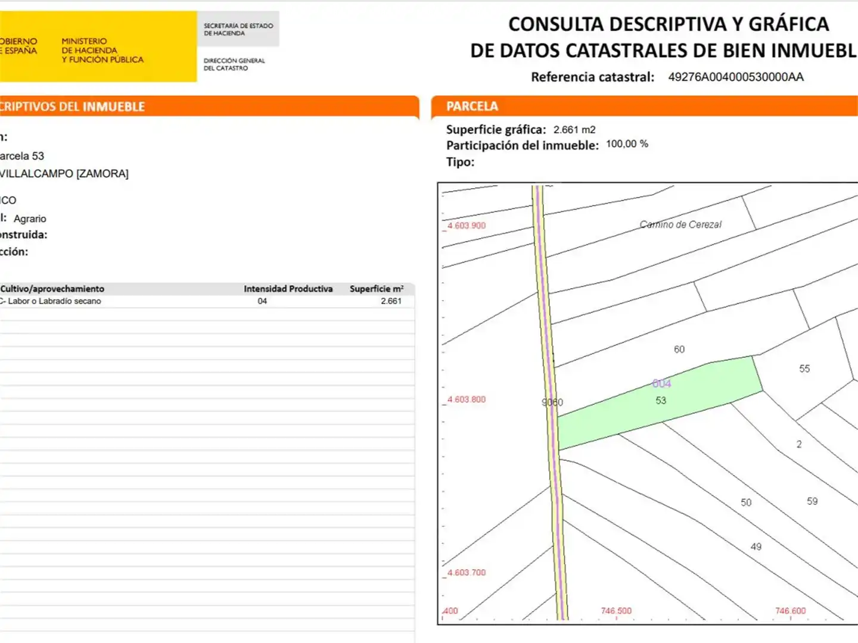Click the 9060 road label
The image size is (858, 643).
[552, 402]
